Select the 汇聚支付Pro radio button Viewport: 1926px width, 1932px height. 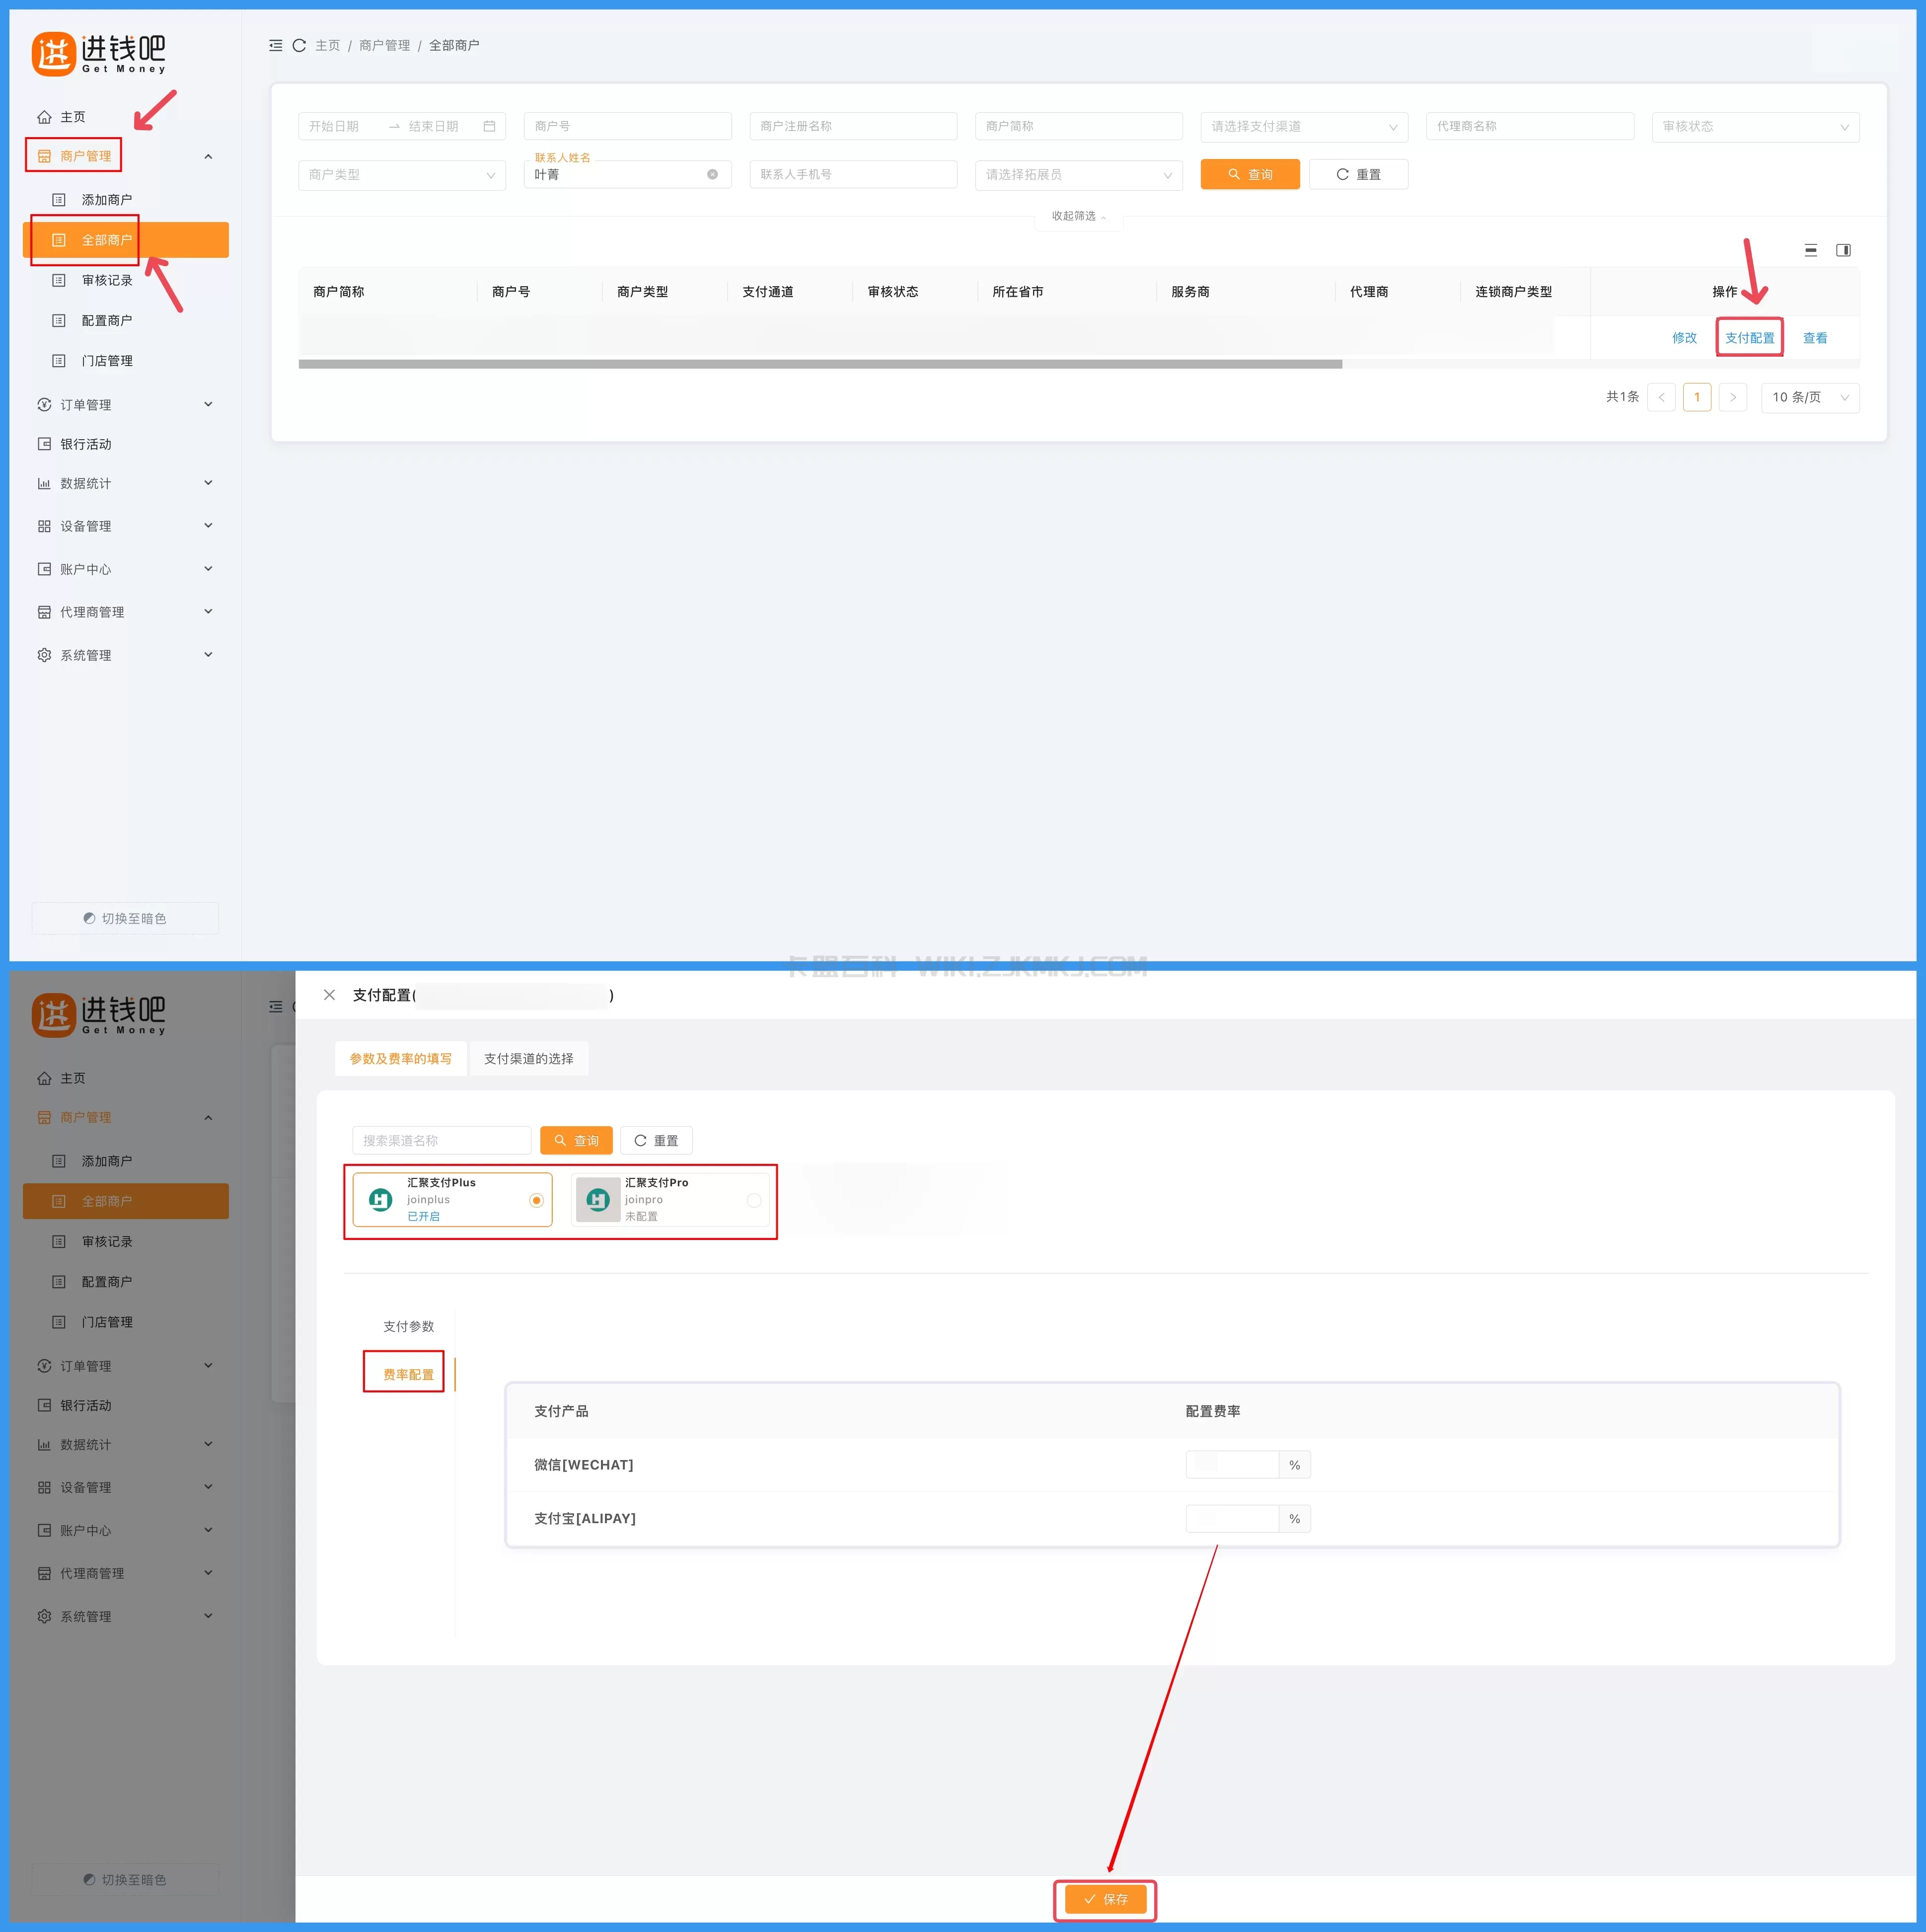pos(753,1200)
